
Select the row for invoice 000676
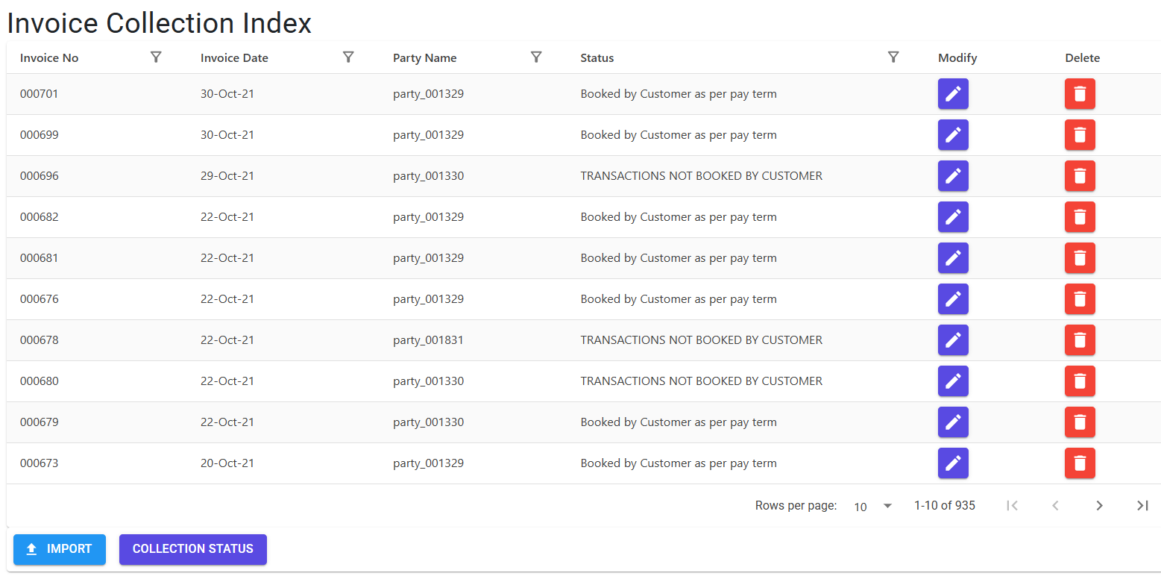pyautogui.click(x=584, y=299)
